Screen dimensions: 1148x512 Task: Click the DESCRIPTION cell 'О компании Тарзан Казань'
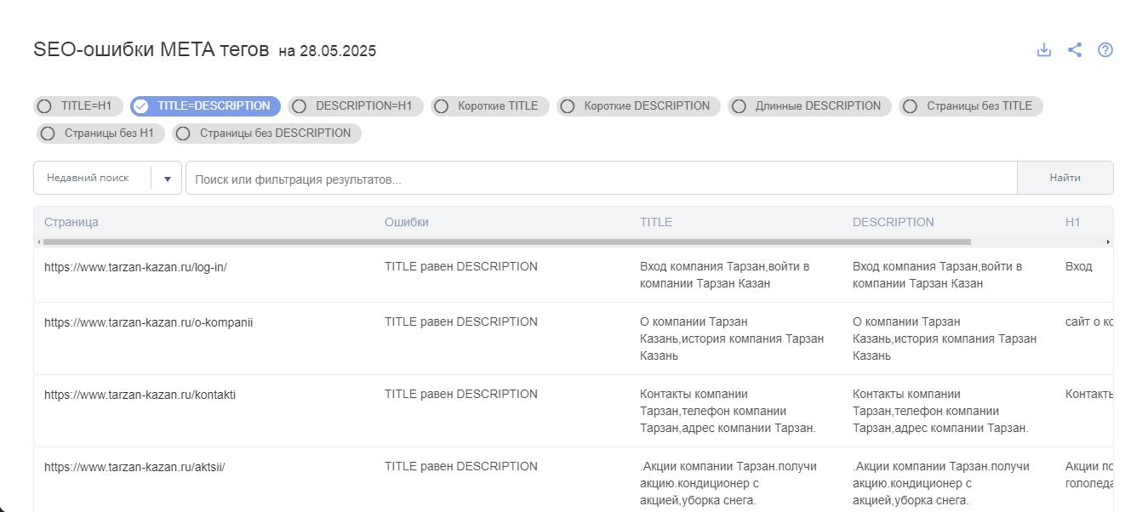[x=945, y=338]
